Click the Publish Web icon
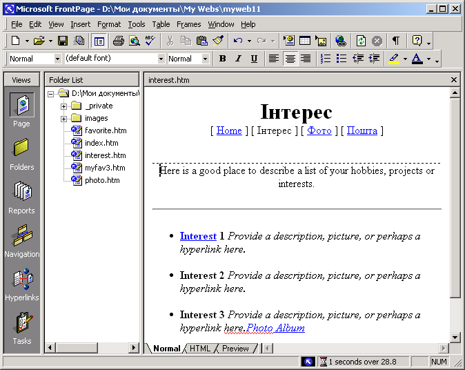The image size is (465, 370). tap(79, 40)
